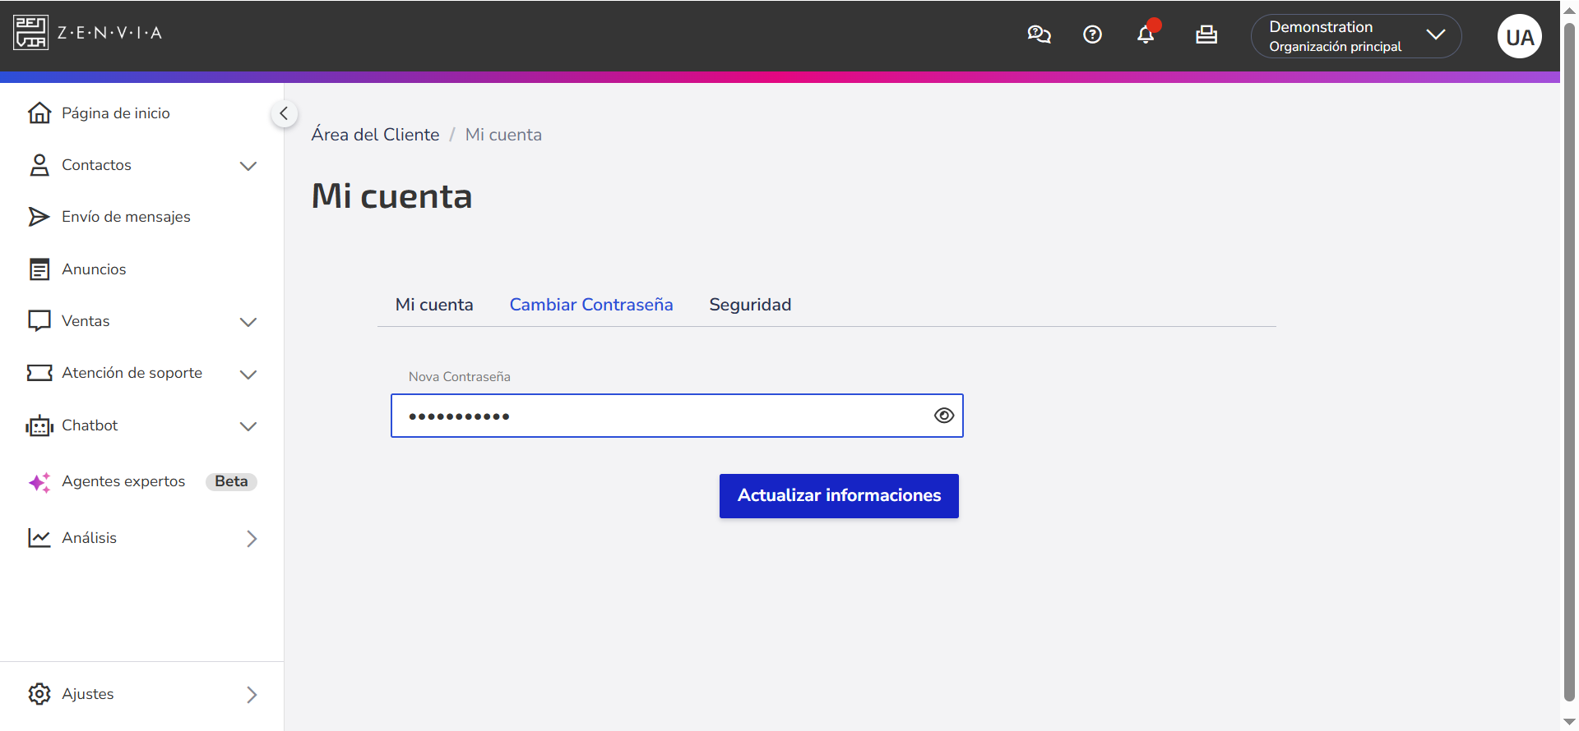
Task: Click the Atención de soporte label
Action: tap(132, 373)
